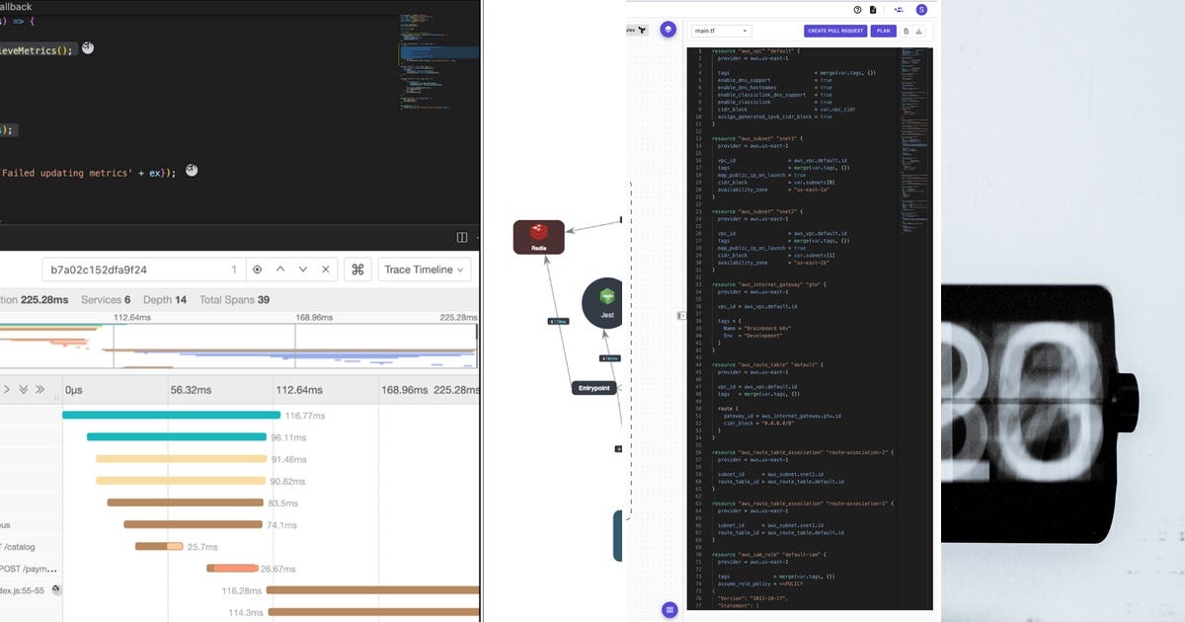Screen dimensions: 1185x622
Task: Click resource "aws_vpc" "default" line in editor
Action: (754, 50)
